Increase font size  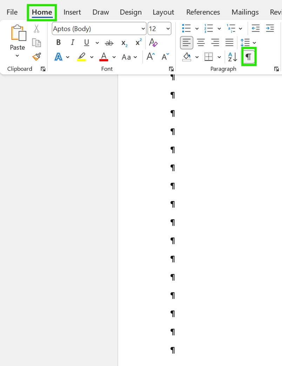click(151, 56)
